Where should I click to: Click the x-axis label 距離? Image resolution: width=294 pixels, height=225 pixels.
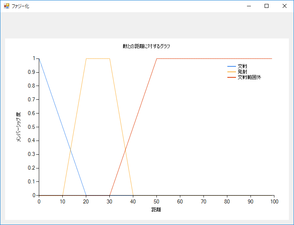coord(156,210)
